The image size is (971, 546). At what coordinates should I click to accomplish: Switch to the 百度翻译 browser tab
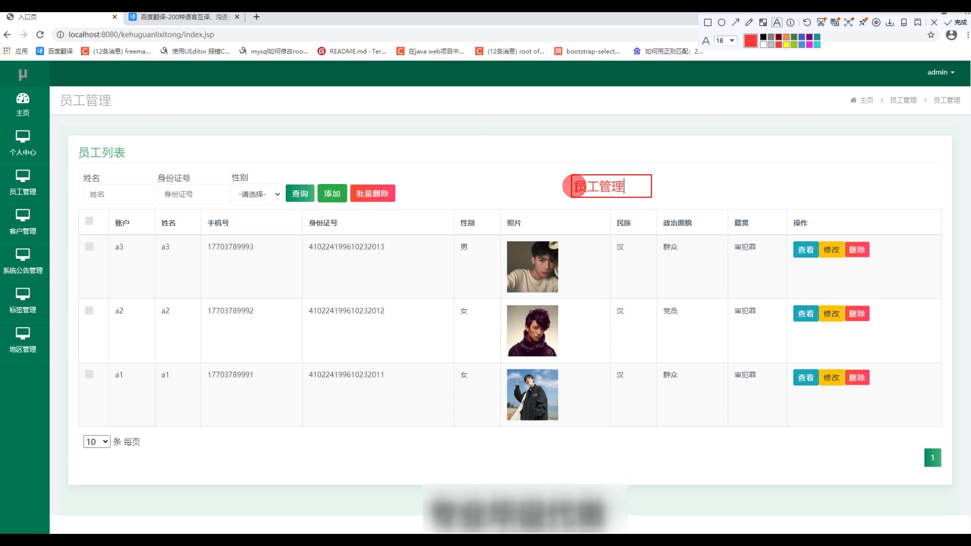pyautogui.click(x=184, y=17)
